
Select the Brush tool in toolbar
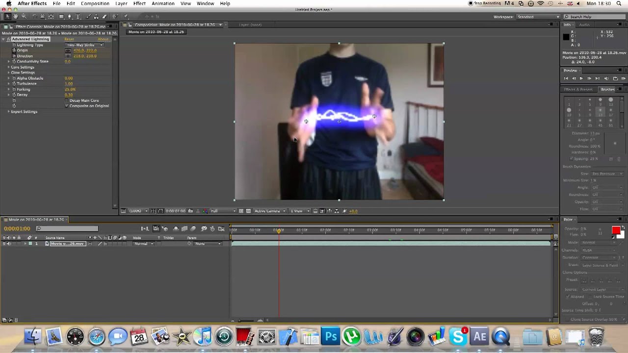click(x=88, y=17)
